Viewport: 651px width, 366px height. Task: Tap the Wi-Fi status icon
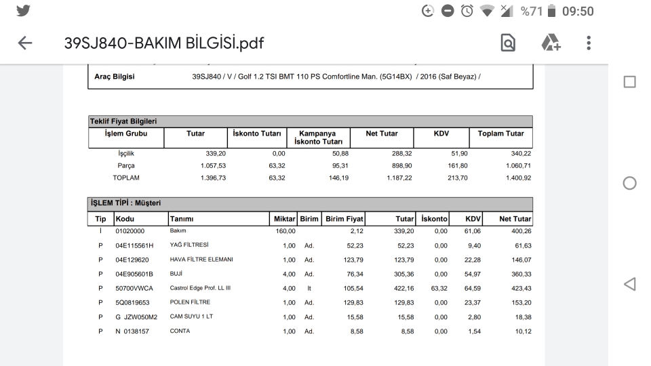486,11
